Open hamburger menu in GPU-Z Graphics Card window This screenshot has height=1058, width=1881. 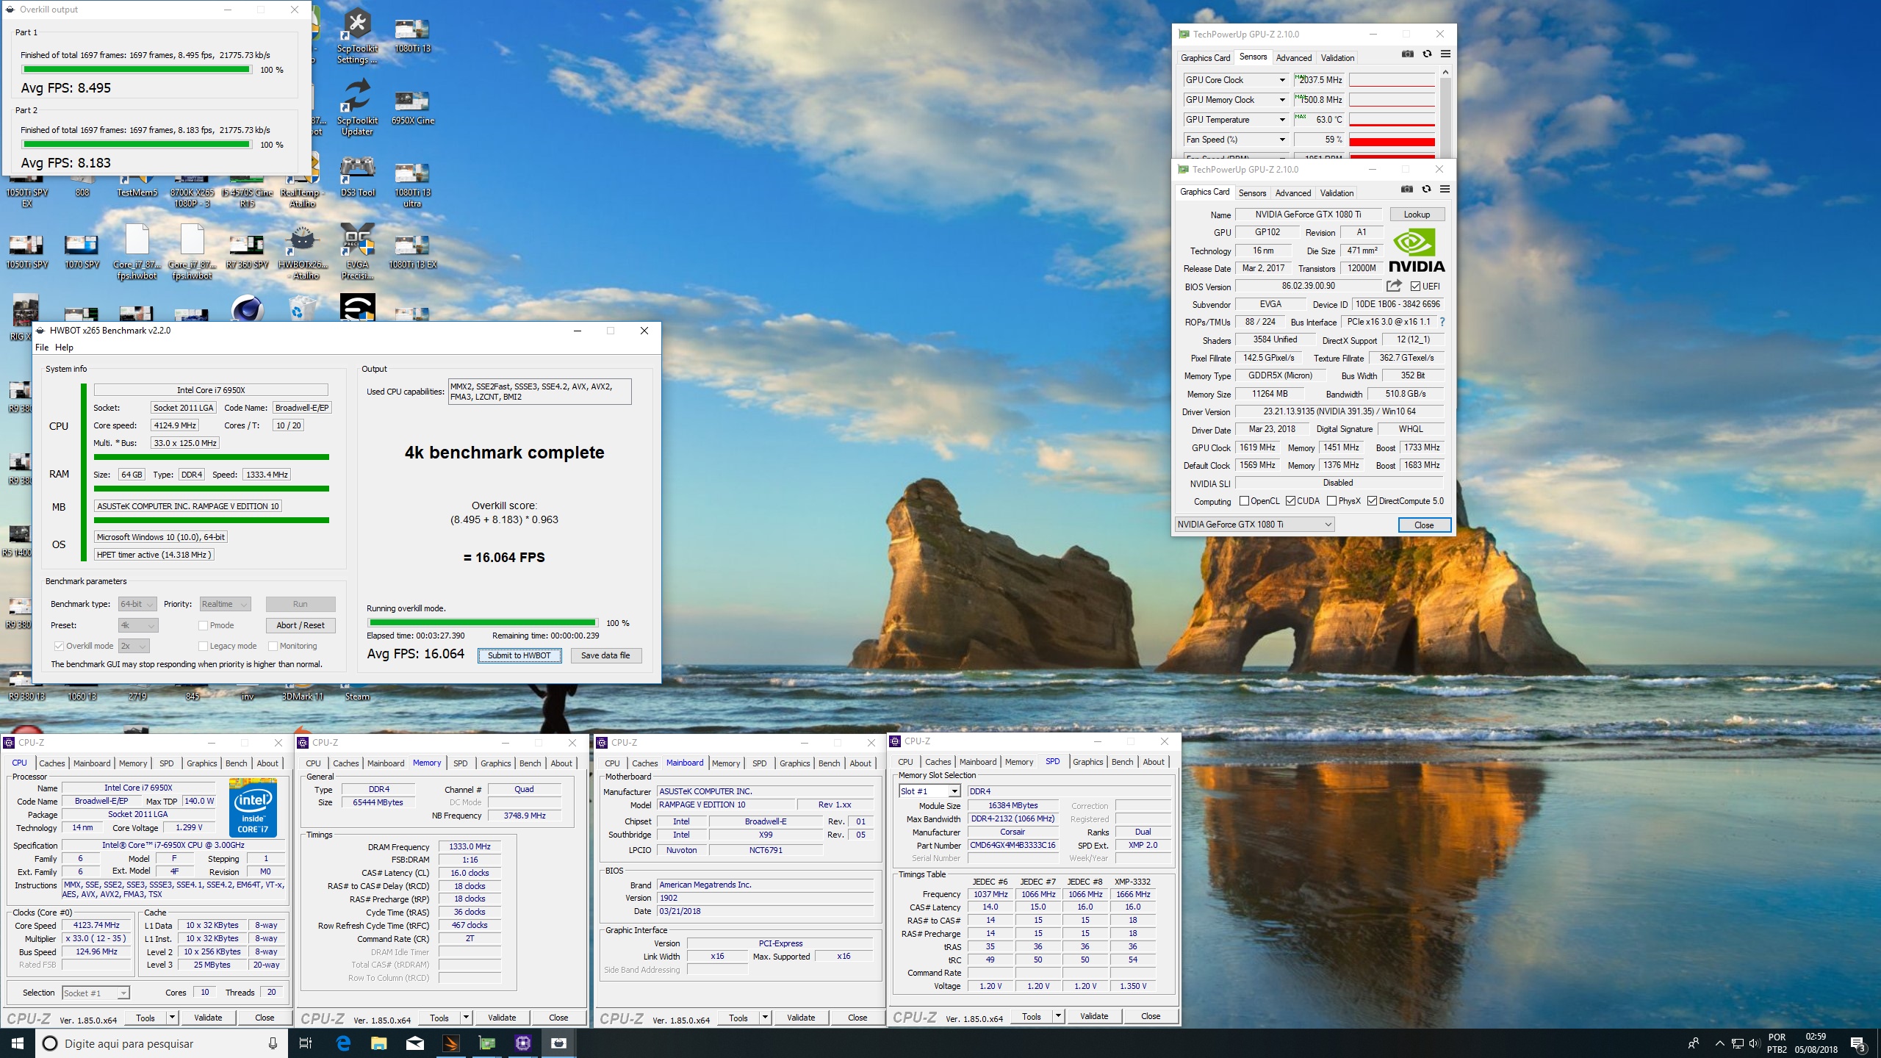point(1445,190)
